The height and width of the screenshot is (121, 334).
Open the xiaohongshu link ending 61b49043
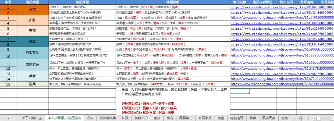[x=282, y=84]
